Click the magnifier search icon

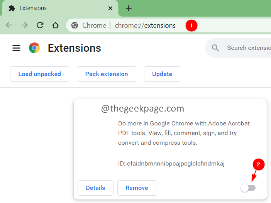coord(215,48)
